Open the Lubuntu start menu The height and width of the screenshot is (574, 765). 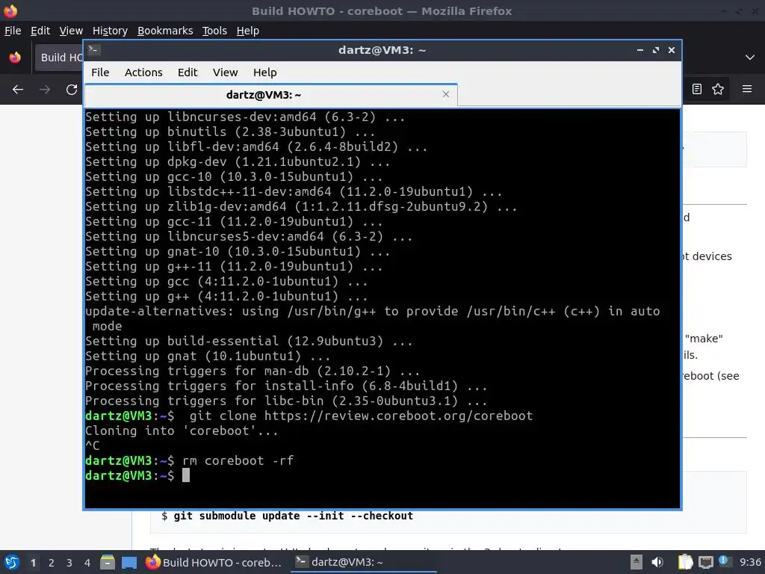tap(11, 562)
